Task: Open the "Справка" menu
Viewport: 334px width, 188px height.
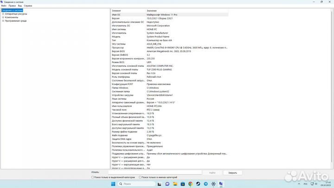Action: pos(28,6)
